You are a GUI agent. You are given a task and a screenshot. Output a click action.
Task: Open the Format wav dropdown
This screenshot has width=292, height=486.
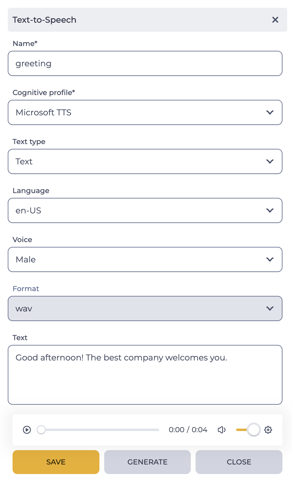[x=145, y=308]
